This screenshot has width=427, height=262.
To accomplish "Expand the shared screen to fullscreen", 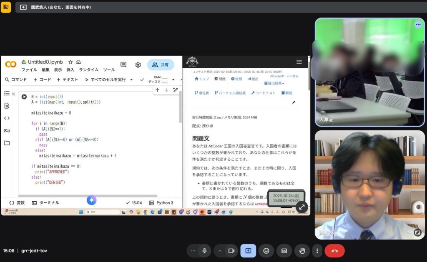I will 301,207.
